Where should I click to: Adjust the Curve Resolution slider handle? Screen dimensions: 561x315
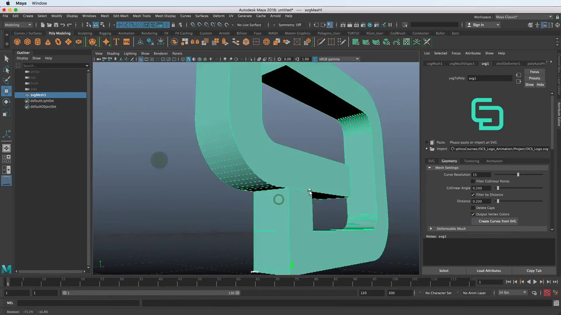pos(518,175)
